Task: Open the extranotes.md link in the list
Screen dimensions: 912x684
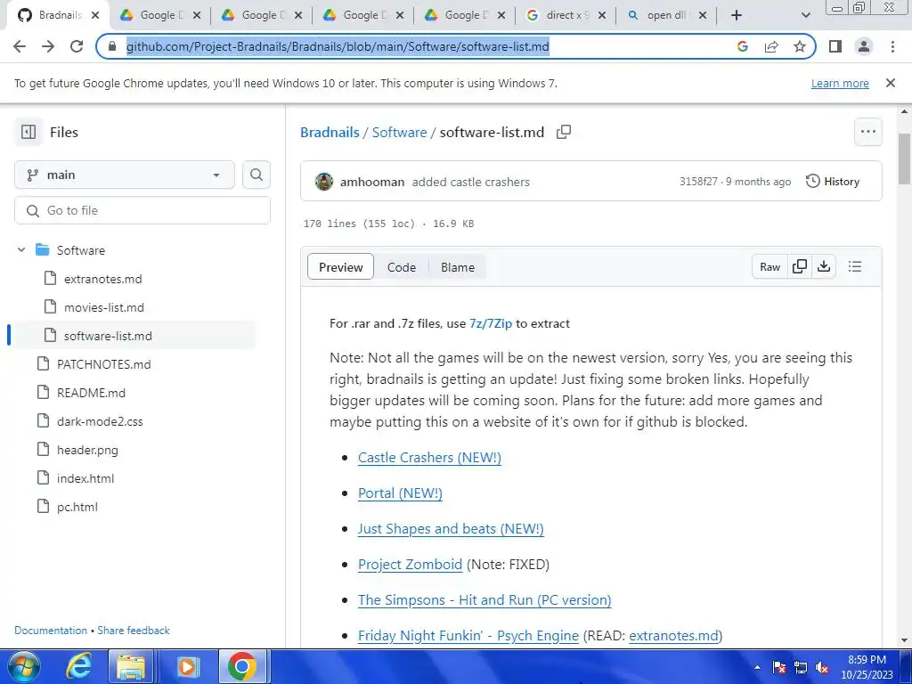Action: 673,636
